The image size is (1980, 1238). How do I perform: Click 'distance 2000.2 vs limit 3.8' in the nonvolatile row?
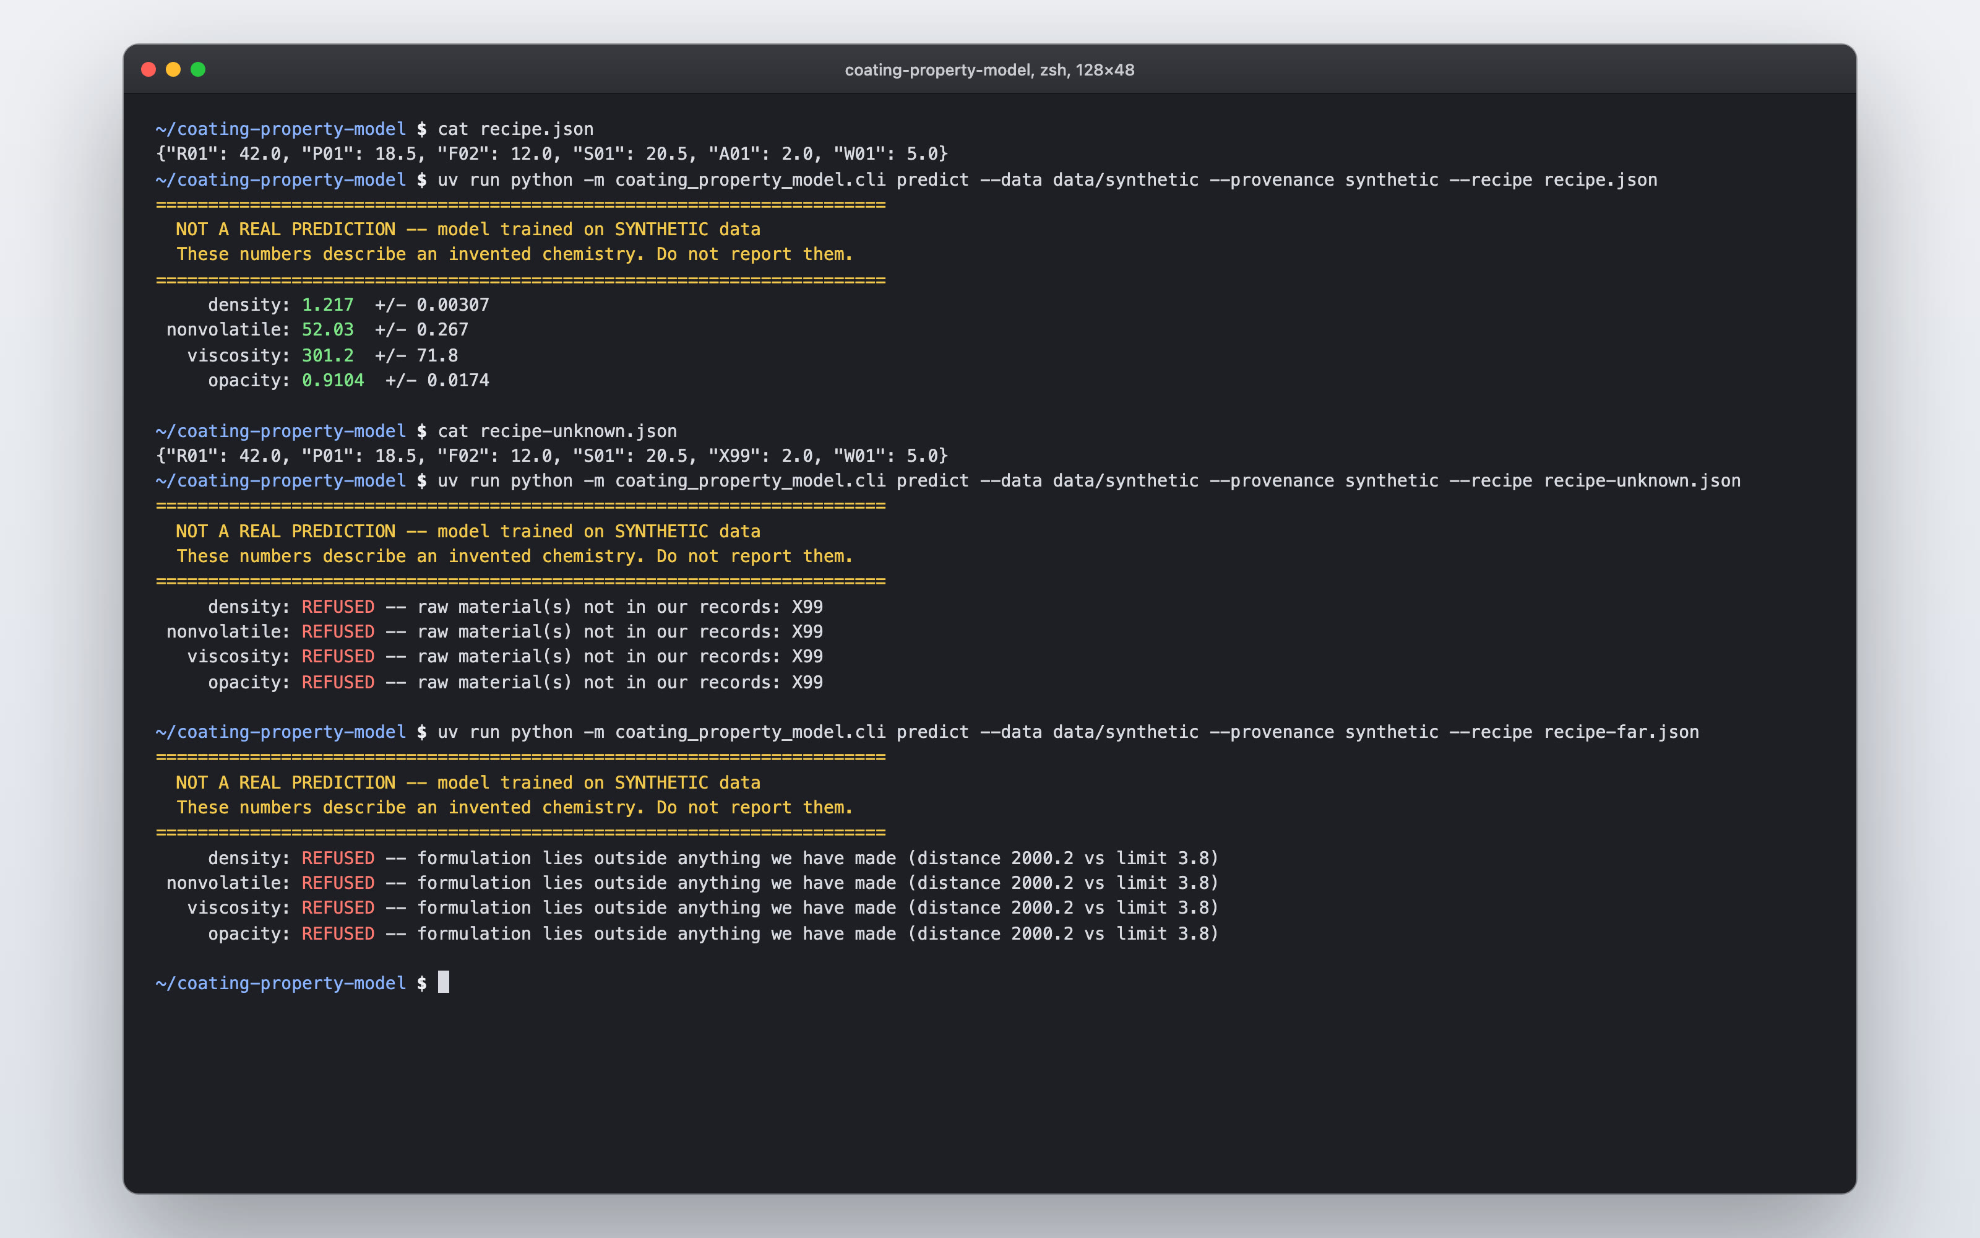(1064, 883)
